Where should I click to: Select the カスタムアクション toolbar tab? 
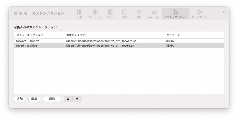pyautogui.click(x=176, y=14)
